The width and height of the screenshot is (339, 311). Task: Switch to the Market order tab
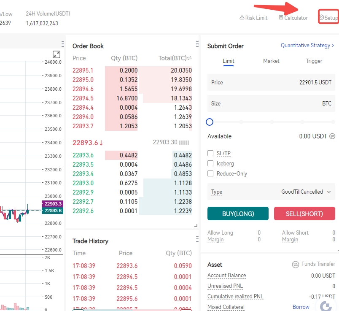[x=271, y=61]
